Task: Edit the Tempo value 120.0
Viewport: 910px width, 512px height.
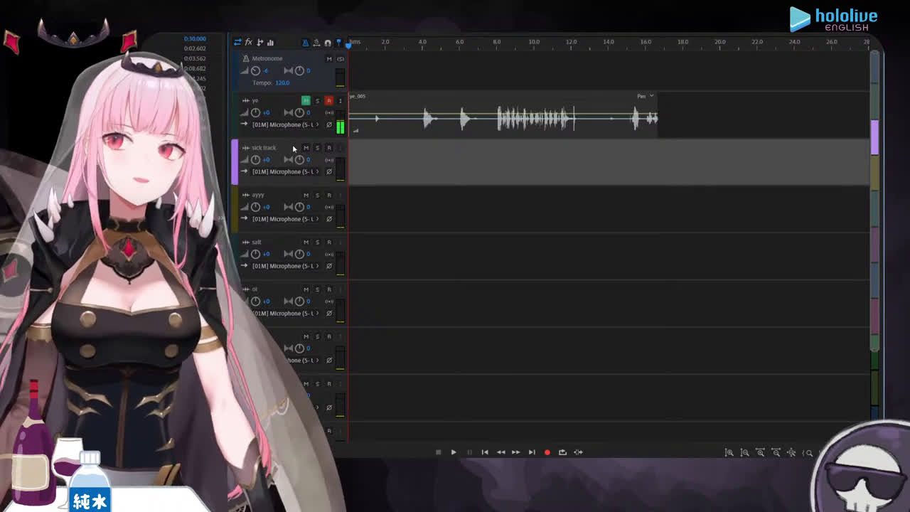Action: [282, 82]
